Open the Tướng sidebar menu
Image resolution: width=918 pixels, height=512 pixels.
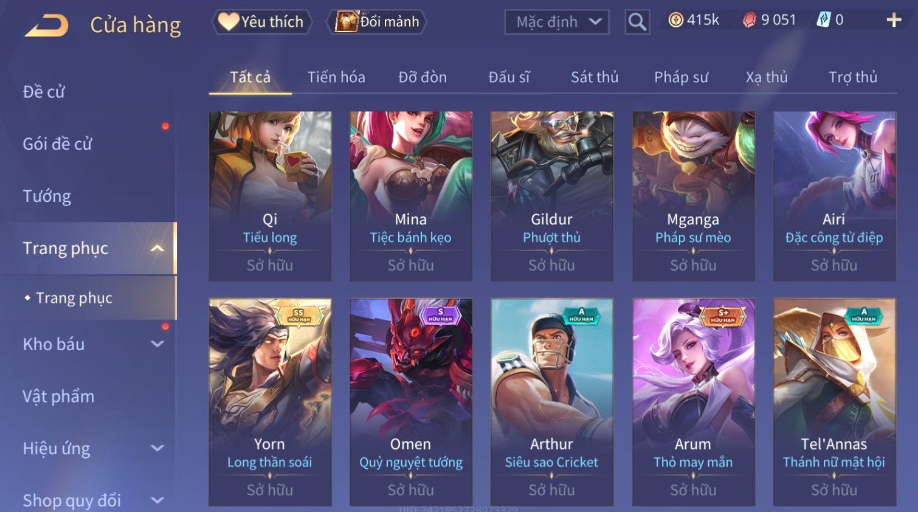[x=47, y=196]
